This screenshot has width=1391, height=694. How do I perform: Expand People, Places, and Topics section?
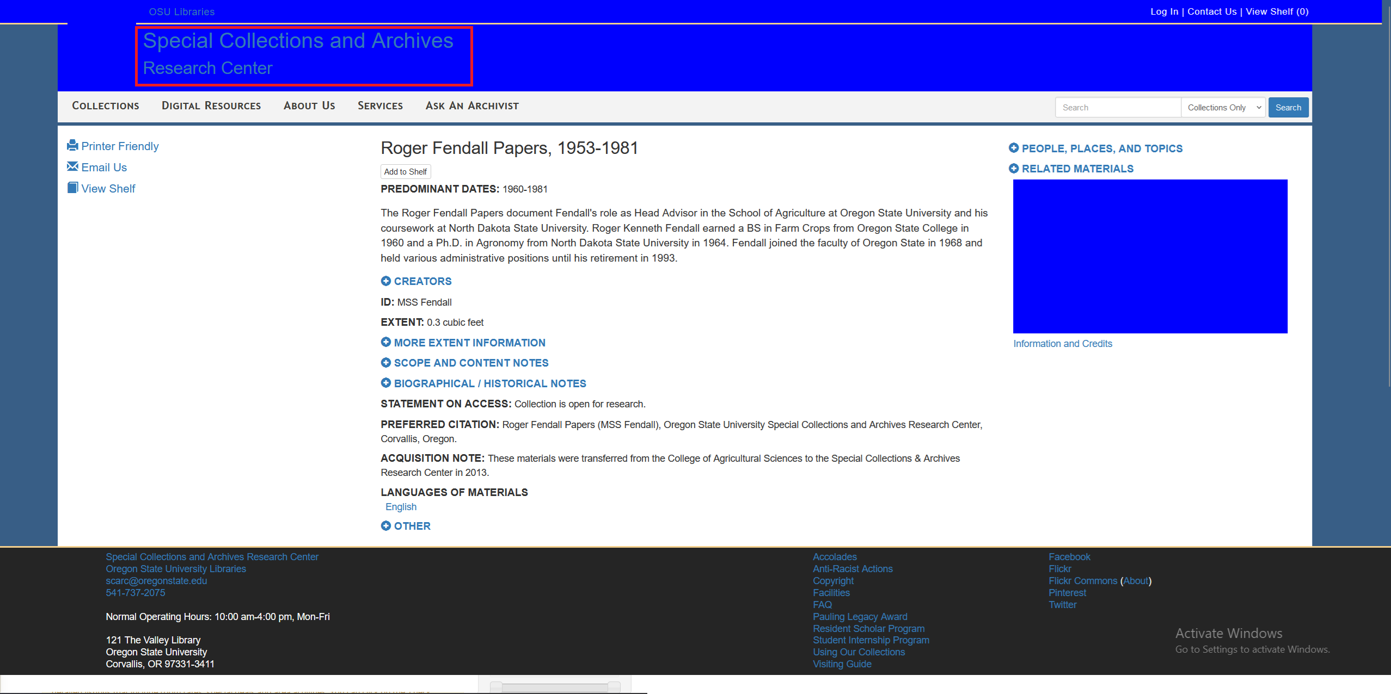(x=1101, y=148)
